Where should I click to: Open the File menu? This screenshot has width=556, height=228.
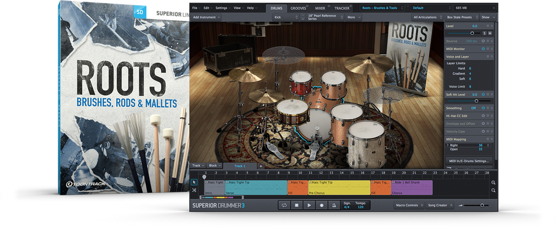coord(196,8)
